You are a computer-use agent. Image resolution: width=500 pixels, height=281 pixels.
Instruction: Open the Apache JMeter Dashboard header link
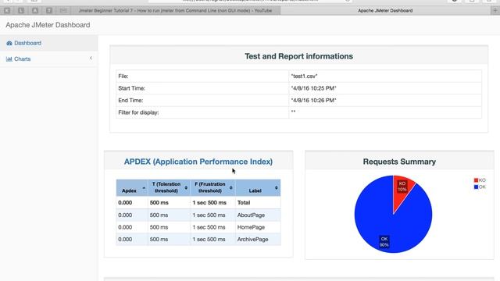click(48, 25)
